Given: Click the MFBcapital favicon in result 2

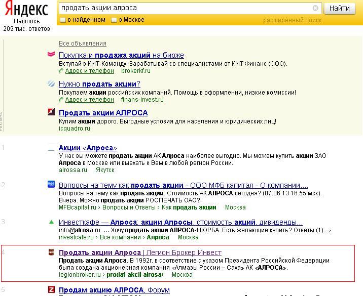Looking at the screenshot, I should point(51,184).
